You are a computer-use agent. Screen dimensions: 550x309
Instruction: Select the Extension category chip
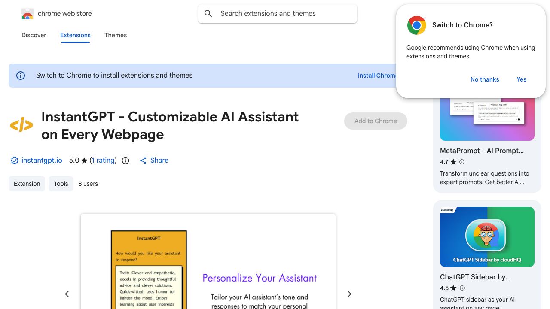[27, 184]
